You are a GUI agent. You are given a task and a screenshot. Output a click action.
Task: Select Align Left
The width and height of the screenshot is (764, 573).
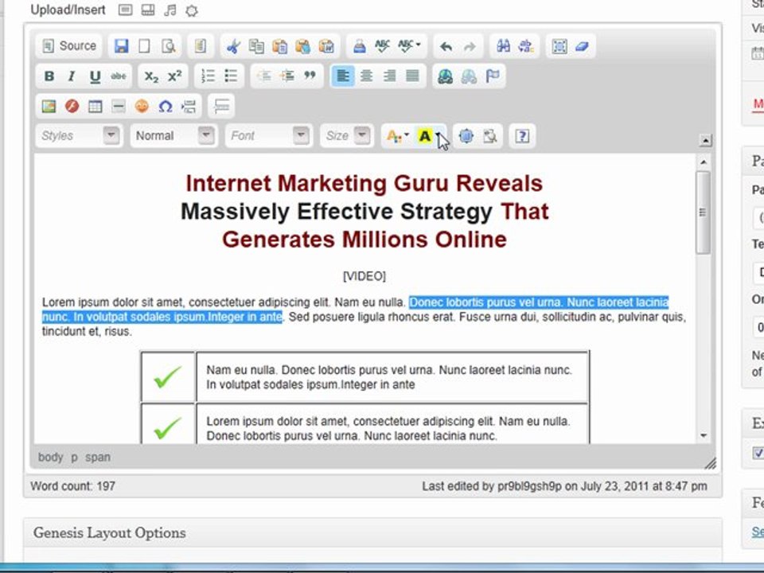[x=343, y=76]
